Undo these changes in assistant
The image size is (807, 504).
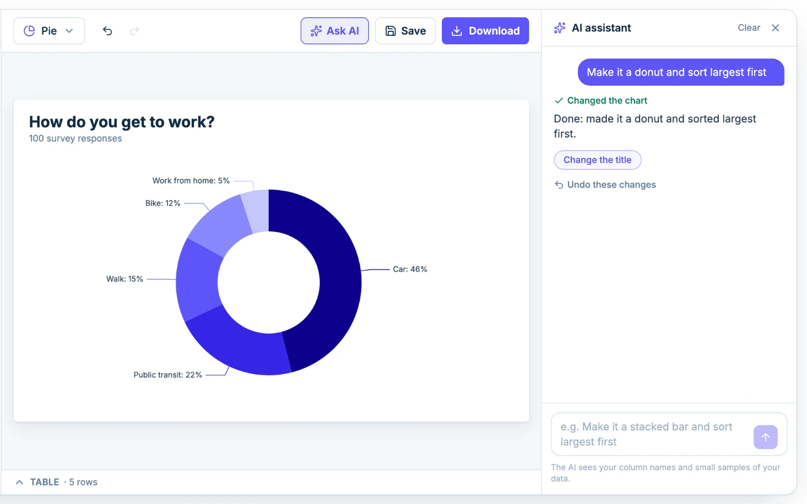click(605, 184)
